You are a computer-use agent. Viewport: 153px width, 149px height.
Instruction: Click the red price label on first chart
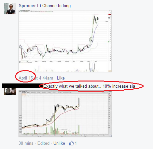pyautogui.click(x=110, y=14)
